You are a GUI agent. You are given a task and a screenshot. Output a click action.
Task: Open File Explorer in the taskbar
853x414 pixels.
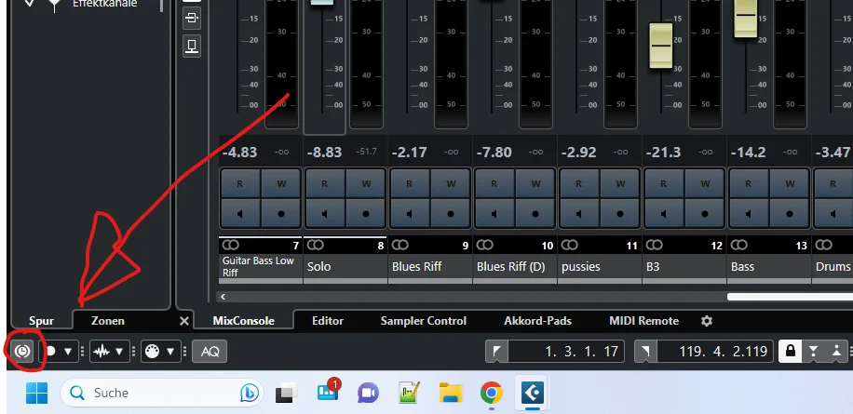coord(451,393)
